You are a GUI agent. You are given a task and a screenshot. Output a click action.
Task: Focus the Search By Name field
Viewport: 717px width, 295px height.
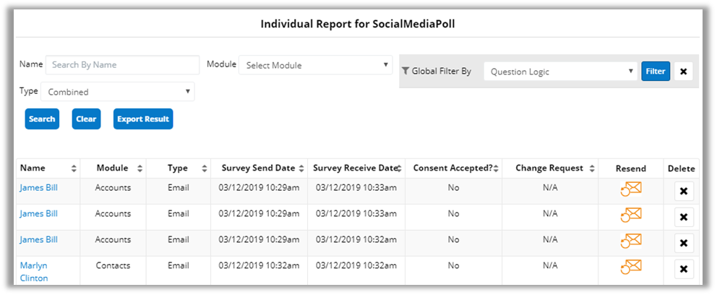coord(122,65)
